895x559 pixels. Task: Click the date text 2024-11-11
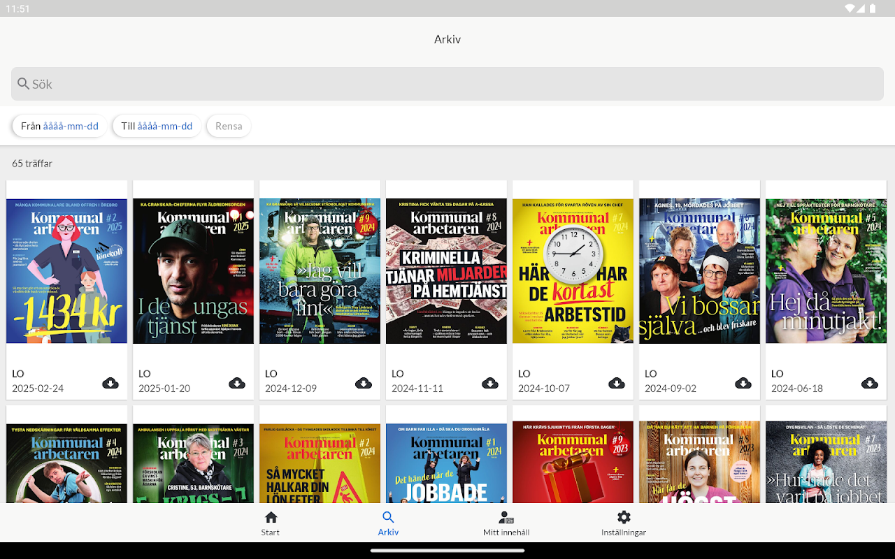(x=417, y=389)
